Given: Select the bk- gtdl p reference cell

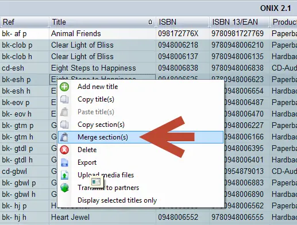Looking at the screenshot, I should click(25, 149).
